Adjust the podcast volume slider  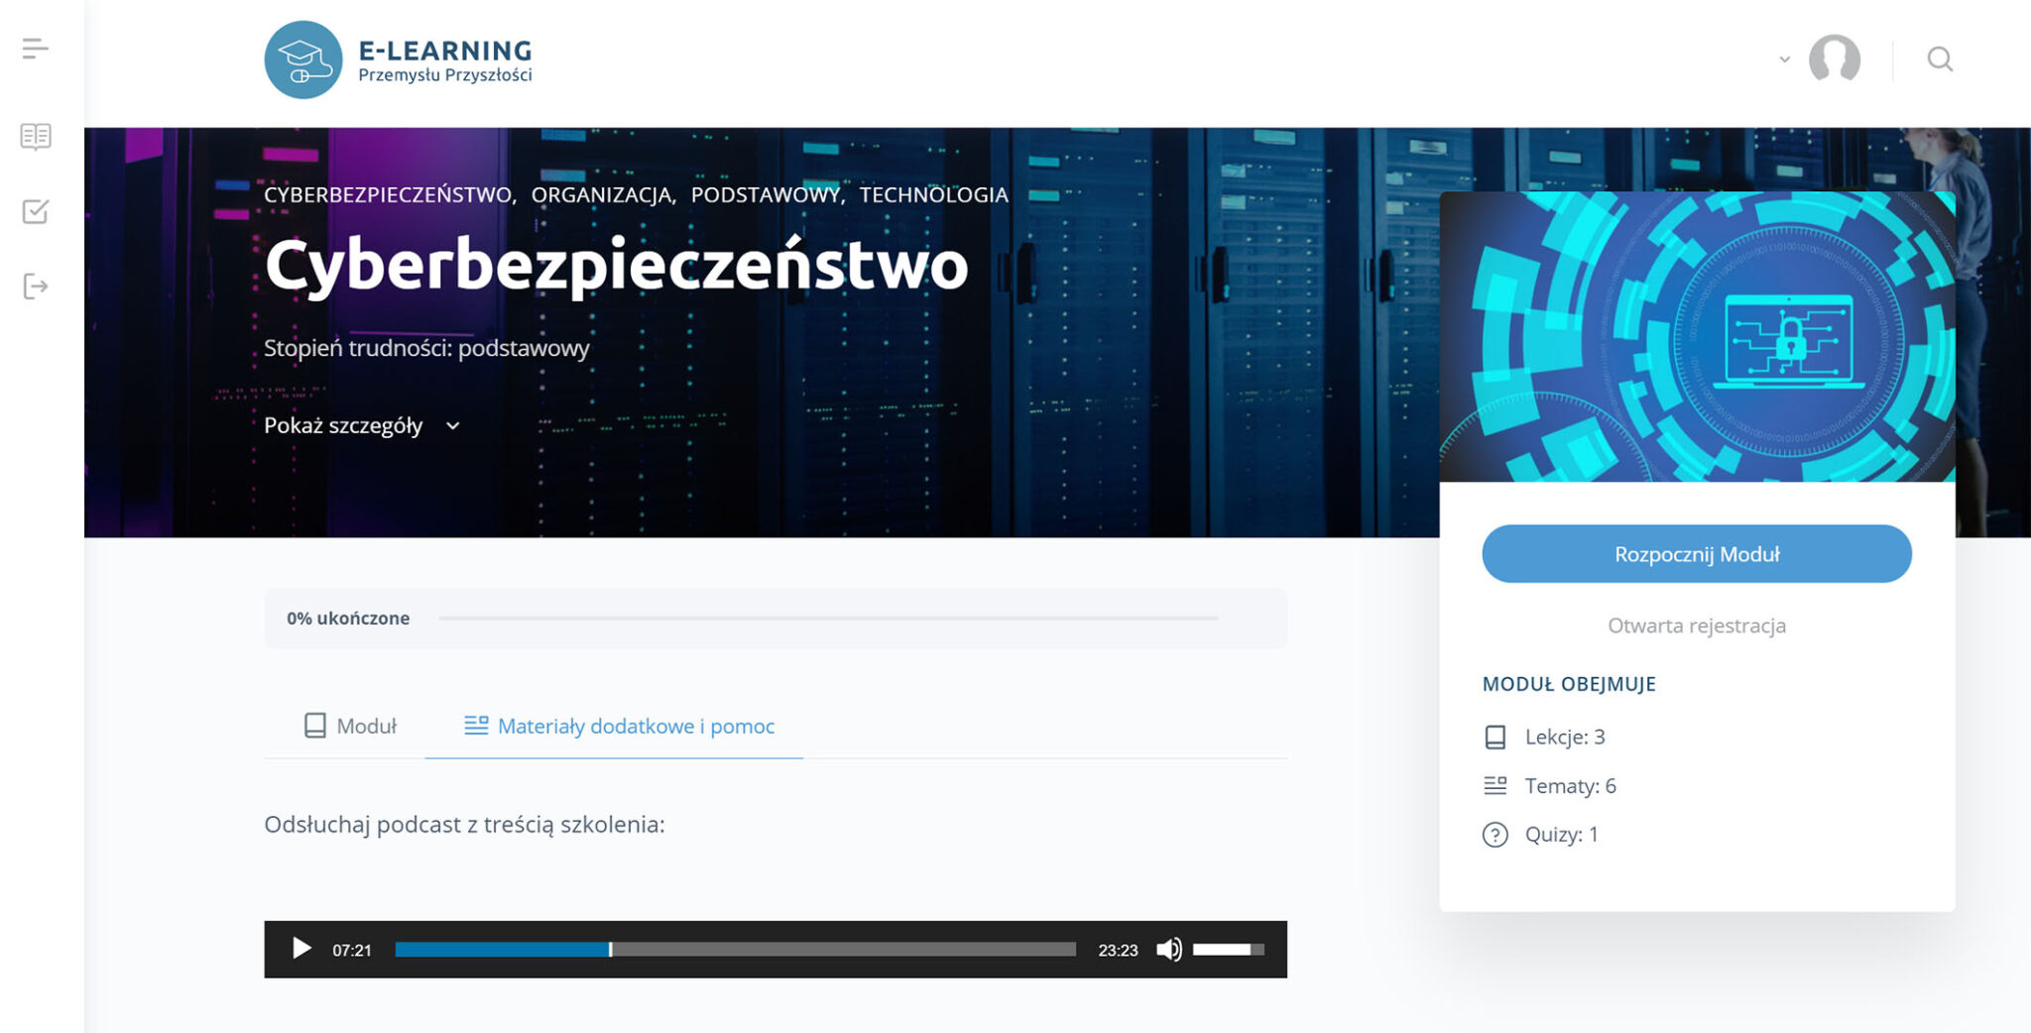1228,950
